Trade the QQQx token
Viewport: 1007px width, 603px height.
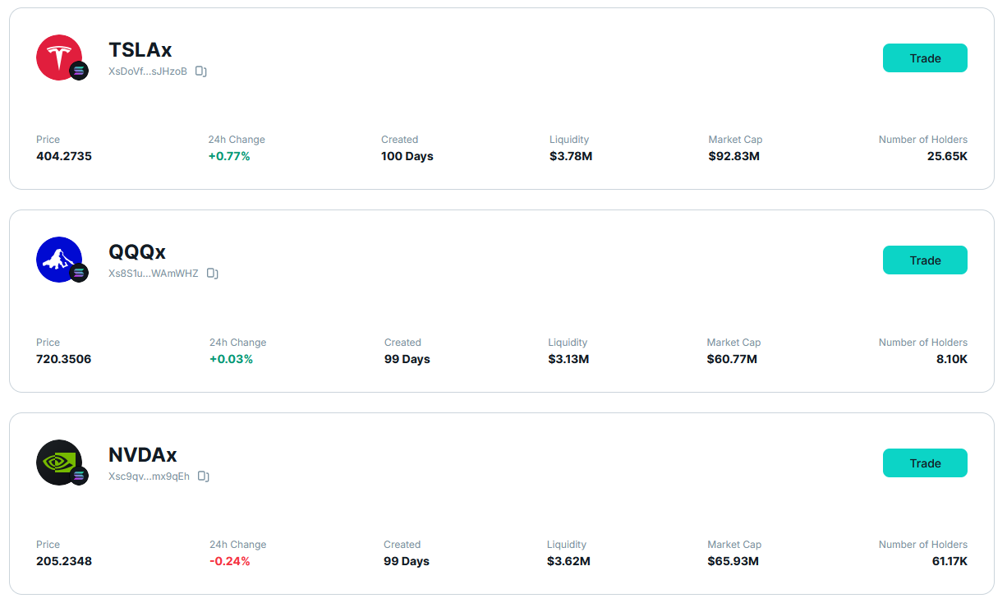[925, 260]
